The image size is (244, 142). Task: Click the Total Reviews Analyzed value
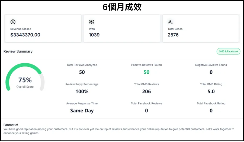(x=82, y=72)
